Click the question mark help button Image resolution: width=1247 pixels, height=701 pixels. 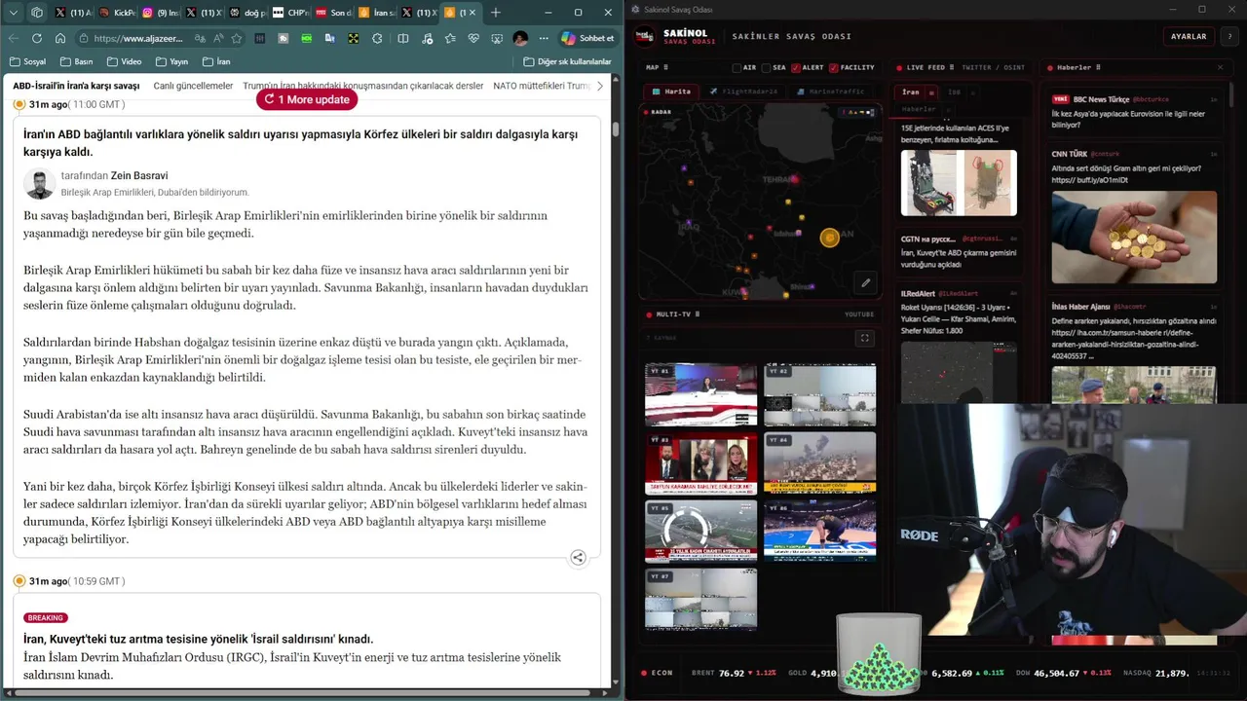pos(1230,36)
